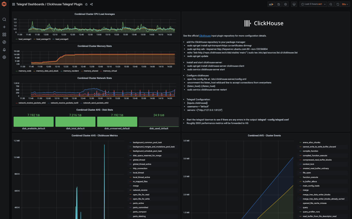
Task: Toggle parts_committed legend entry
Action: click(x=140, y=207)
